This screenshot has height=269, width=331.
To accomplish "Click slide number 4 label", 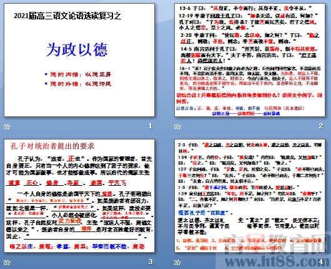I will (x=321, y=262).
